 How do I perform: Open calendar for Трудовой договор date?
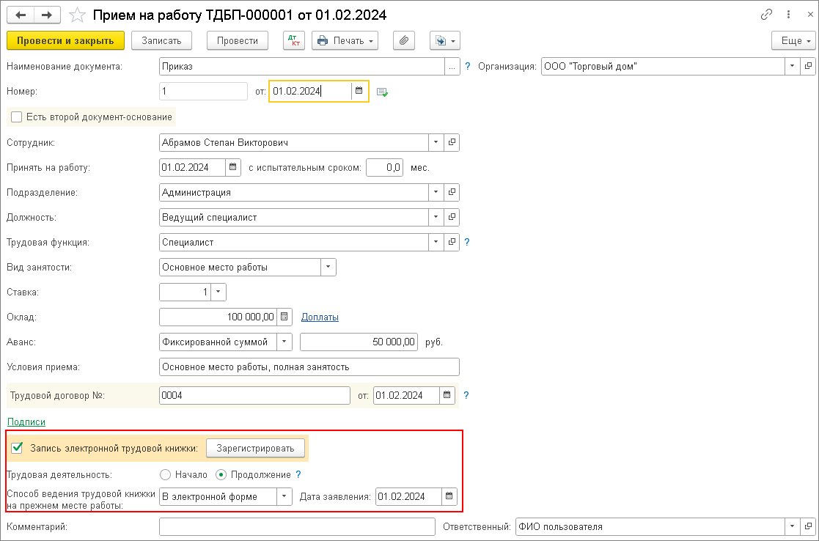(x=447, y=395)
